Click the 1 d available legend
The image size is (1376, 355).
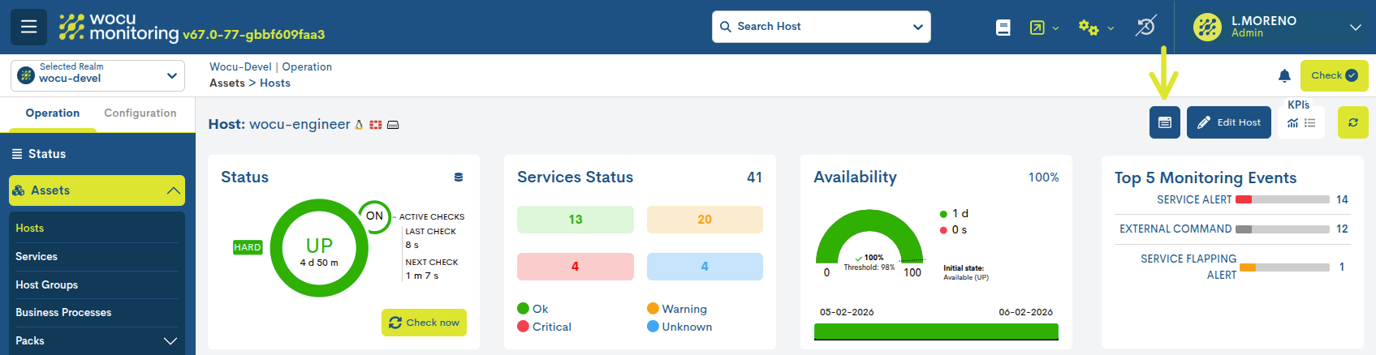coord(954,214)
